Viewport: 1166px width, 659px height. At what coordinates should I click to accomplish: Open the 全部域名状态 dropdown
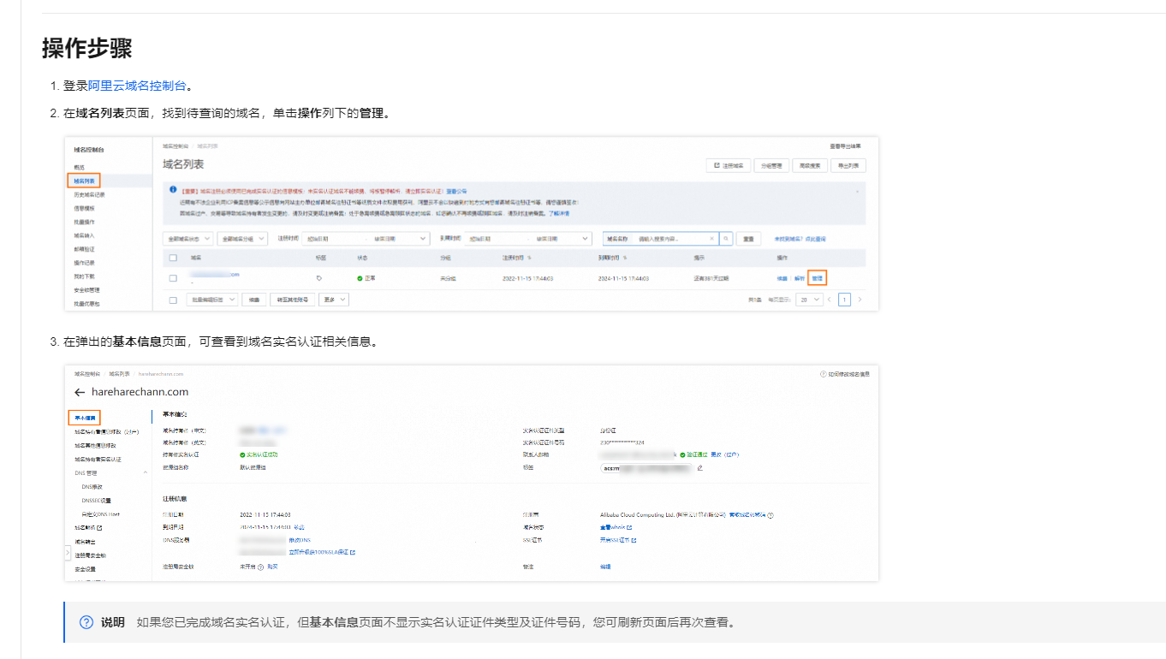[187, 239]
